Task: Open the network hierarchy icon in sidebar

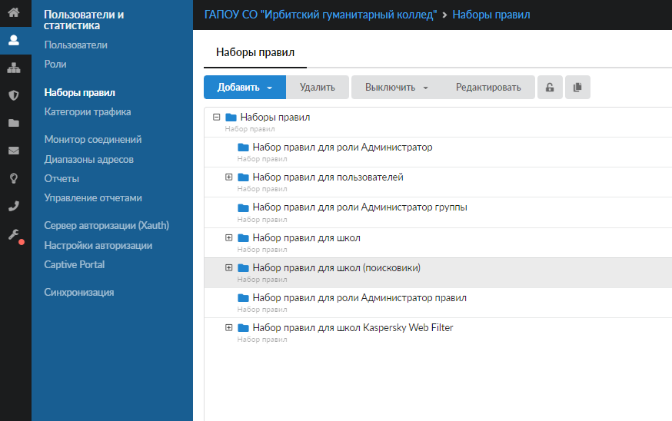Action: pos(14,68)
